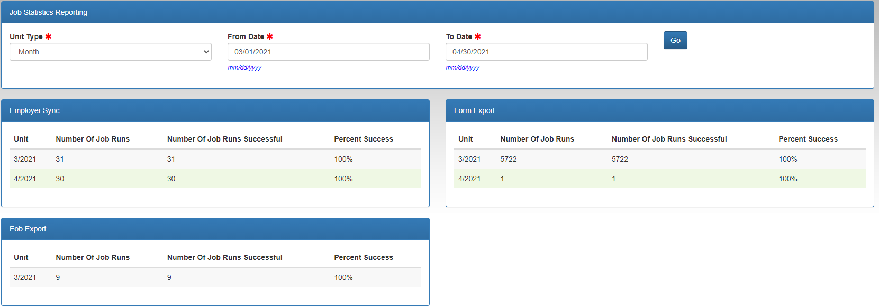The width and height of the screenshot is (879, 308).
Task: Click the 3/2021 row in Eob Export
Action: pos(215,277)
